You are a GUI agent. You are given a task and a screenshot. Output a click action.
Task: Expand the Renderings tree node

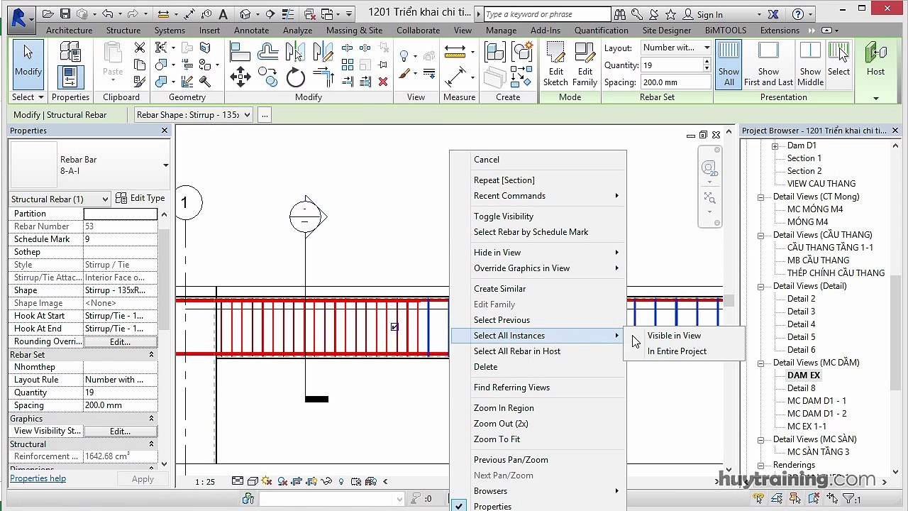(x=760, y=465)
